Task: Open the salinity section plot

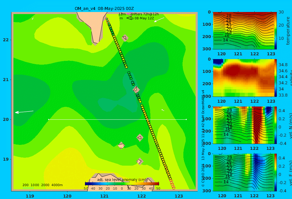Action: [x=244, y=78]
